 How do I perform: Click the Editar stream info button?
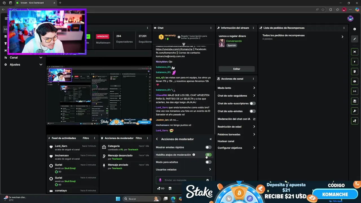point(237,69)
